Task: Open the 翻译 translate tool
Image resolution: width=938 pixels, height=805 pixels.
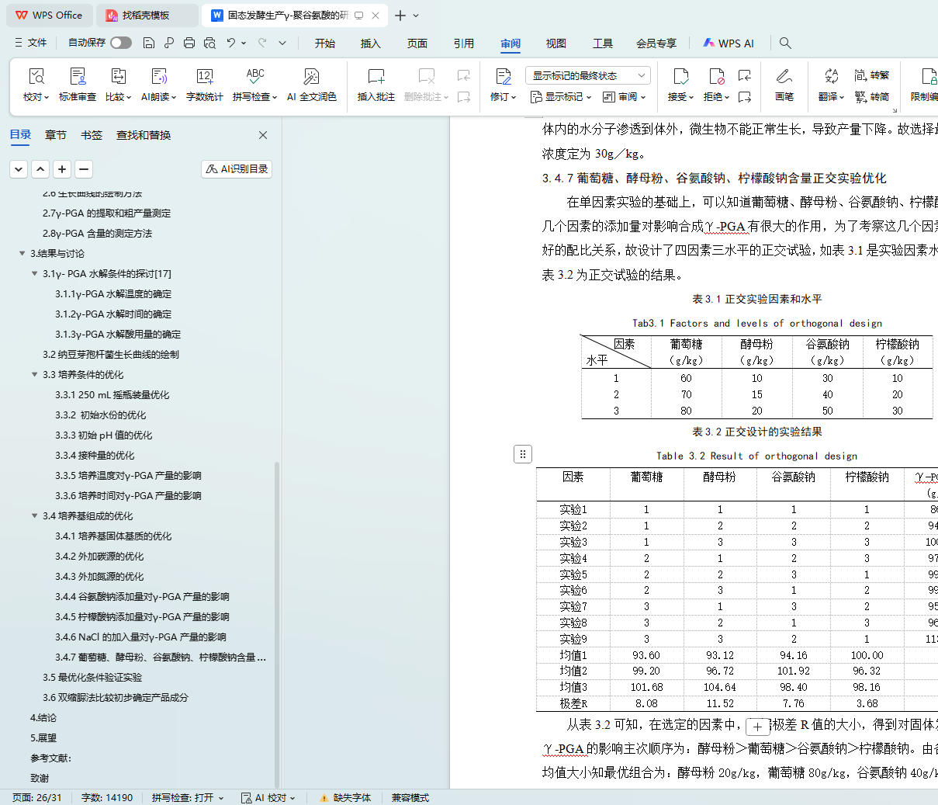Action: click(x=831, y=84)
